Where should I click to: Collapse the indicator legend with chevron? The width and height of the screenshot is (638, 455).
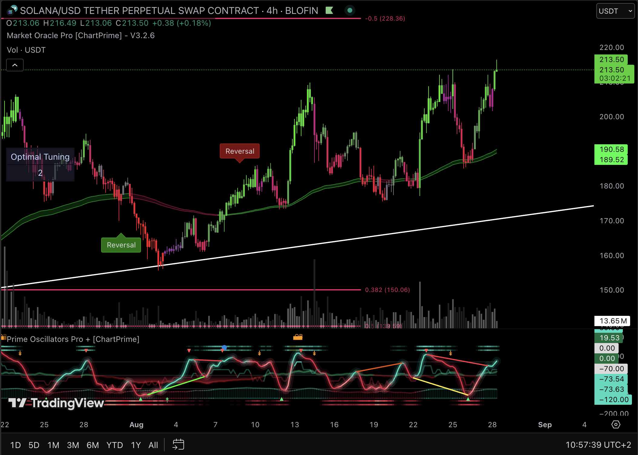pyautogui.click(x=15, y=65)
